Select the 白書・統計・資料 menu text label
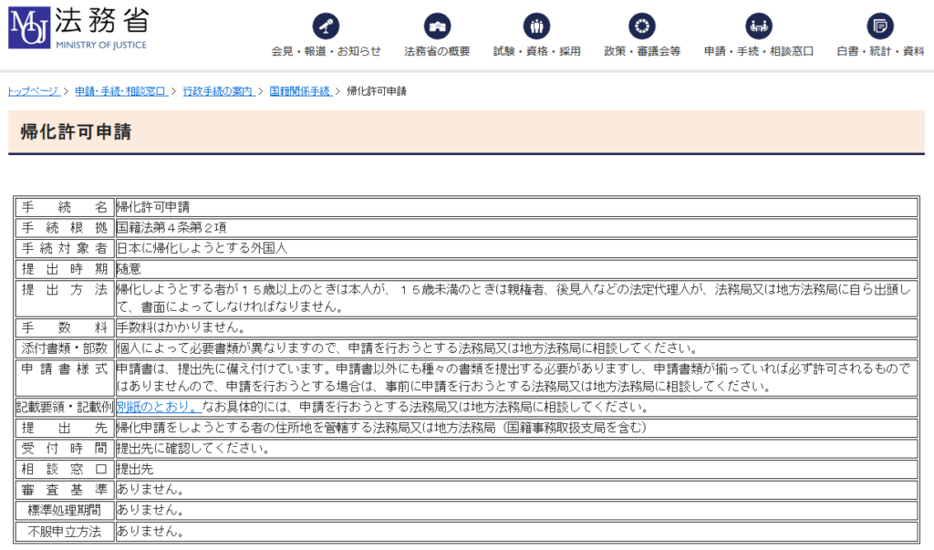 tap(880, 52)
